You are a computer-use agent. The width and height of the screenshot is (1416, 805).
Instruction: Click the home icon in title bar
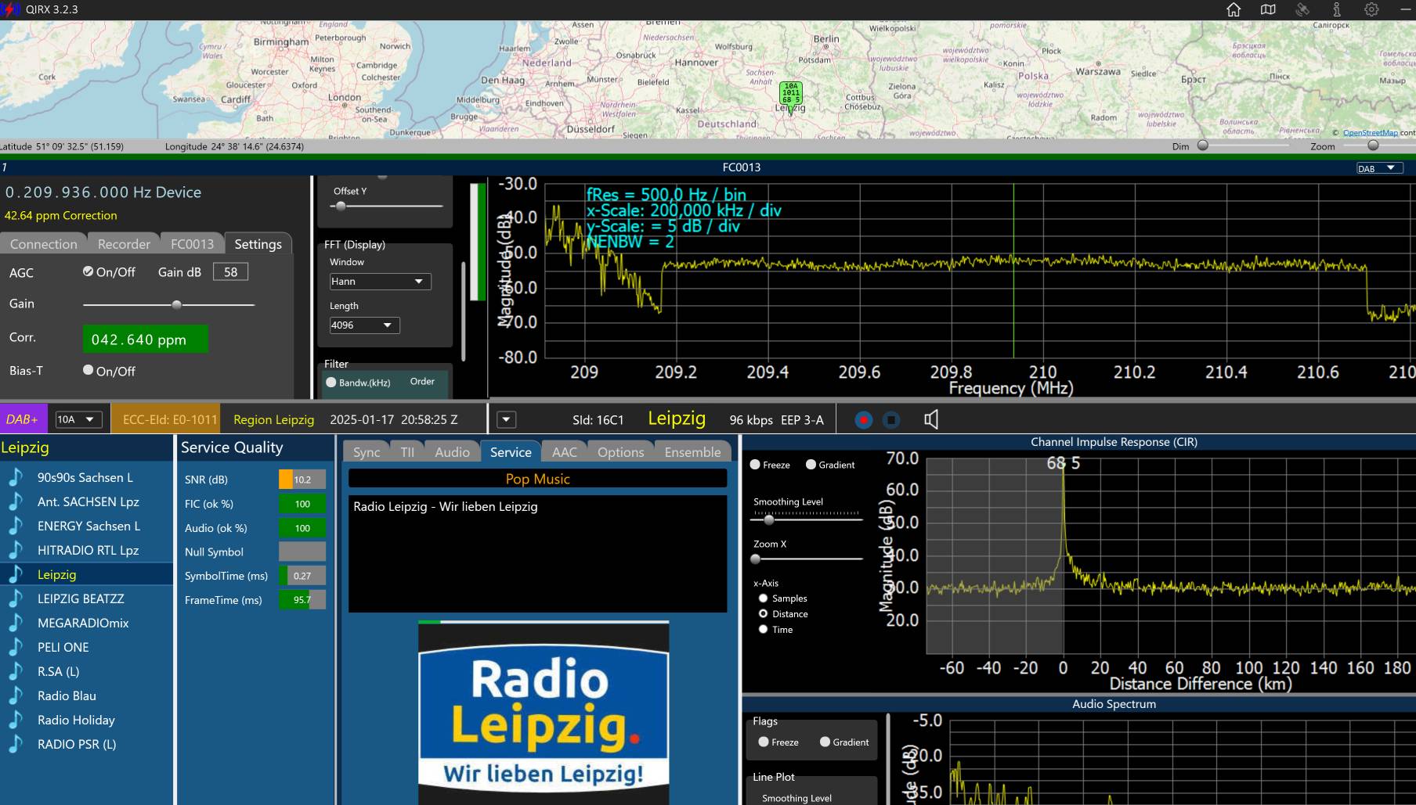point(1234,9)
